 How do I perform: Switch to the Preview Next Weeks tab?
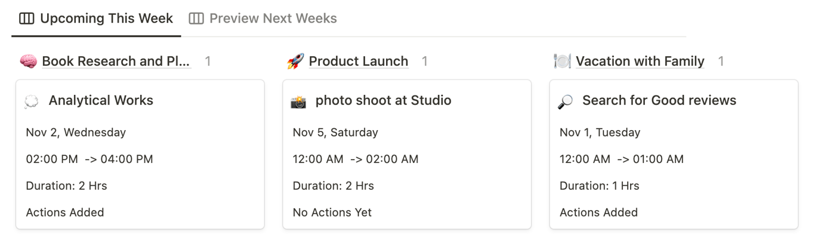(273, 18)
